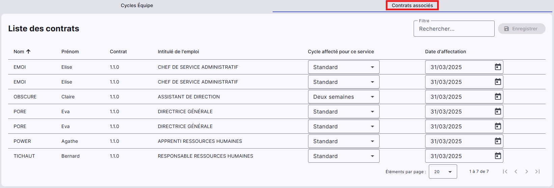554x188 pixels.
Task: Switch to the Cycles Équipe tab
Action: pos(137,5)
